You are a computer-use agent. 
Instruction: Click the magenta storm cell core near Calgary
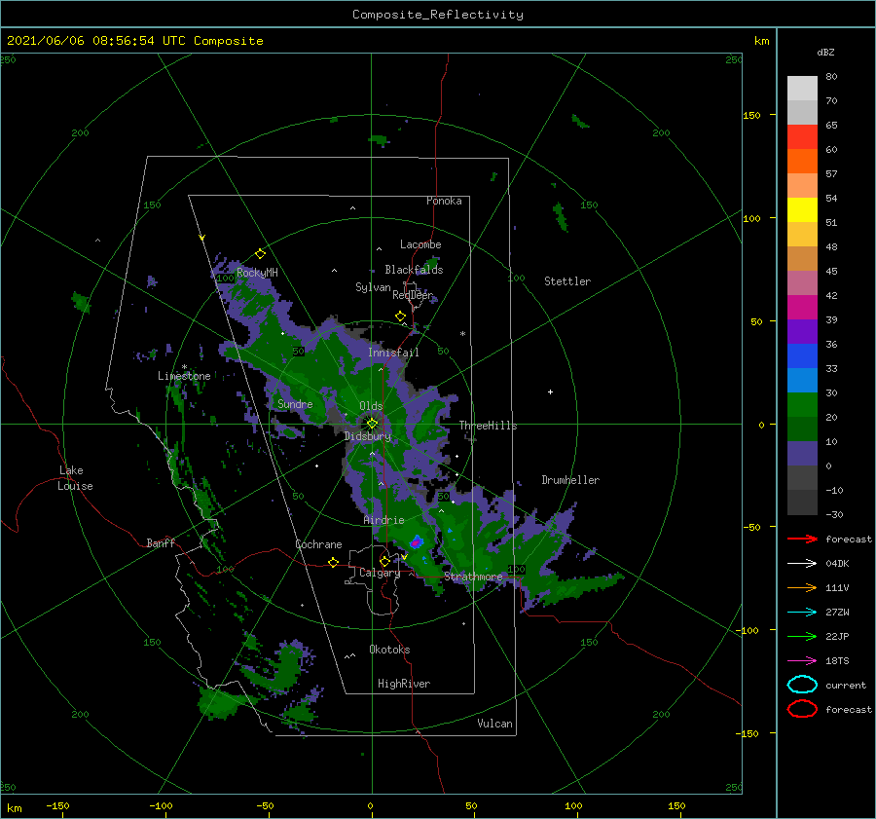click(416, 542)
